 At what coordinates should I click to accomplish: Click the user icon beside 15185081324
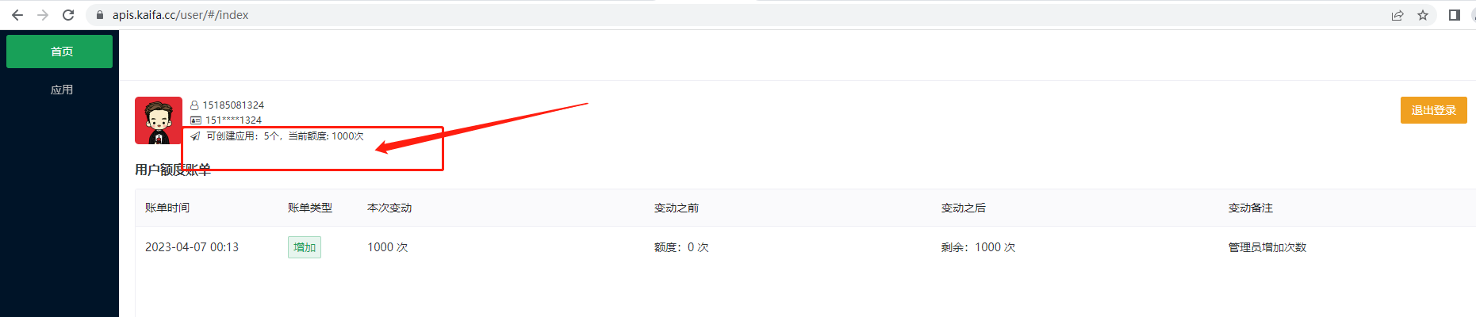(194, 105)
